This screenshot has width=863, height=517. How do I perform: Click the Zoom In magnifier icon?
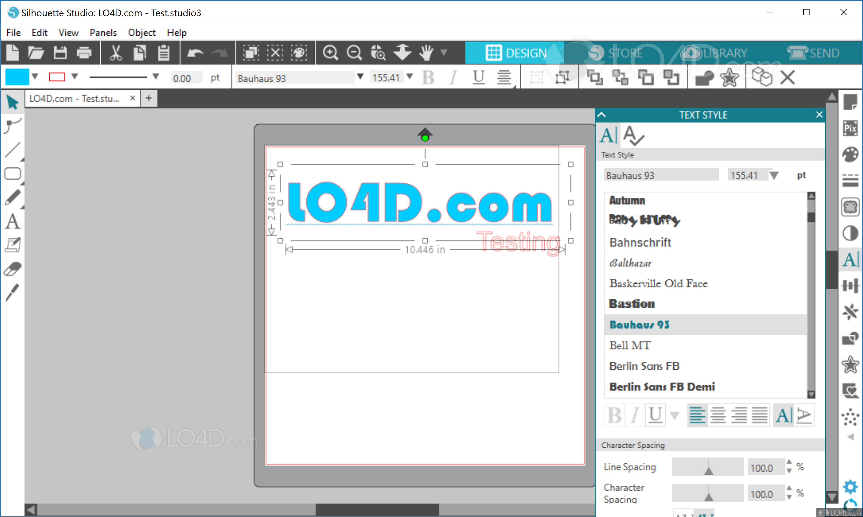coord(330,53)
